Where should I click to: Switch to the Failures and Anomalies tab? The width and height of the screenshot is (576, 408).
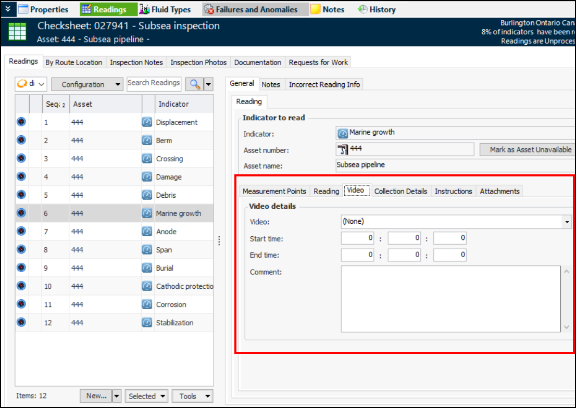(x=251, y=9)
